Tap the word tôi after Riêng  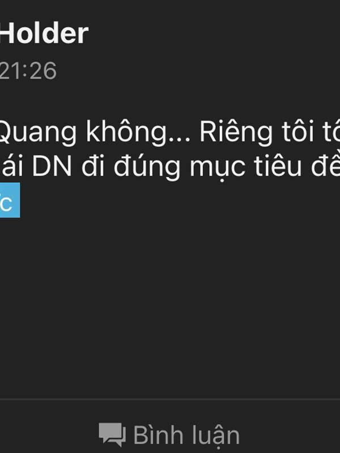tap(298, 132)
